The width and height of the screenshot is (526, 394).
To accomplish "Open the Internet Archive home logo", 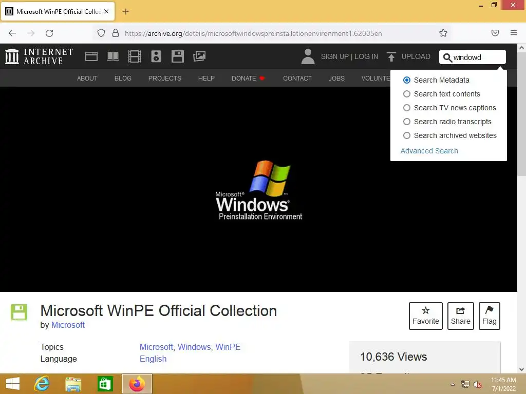I will coord(39,56).
